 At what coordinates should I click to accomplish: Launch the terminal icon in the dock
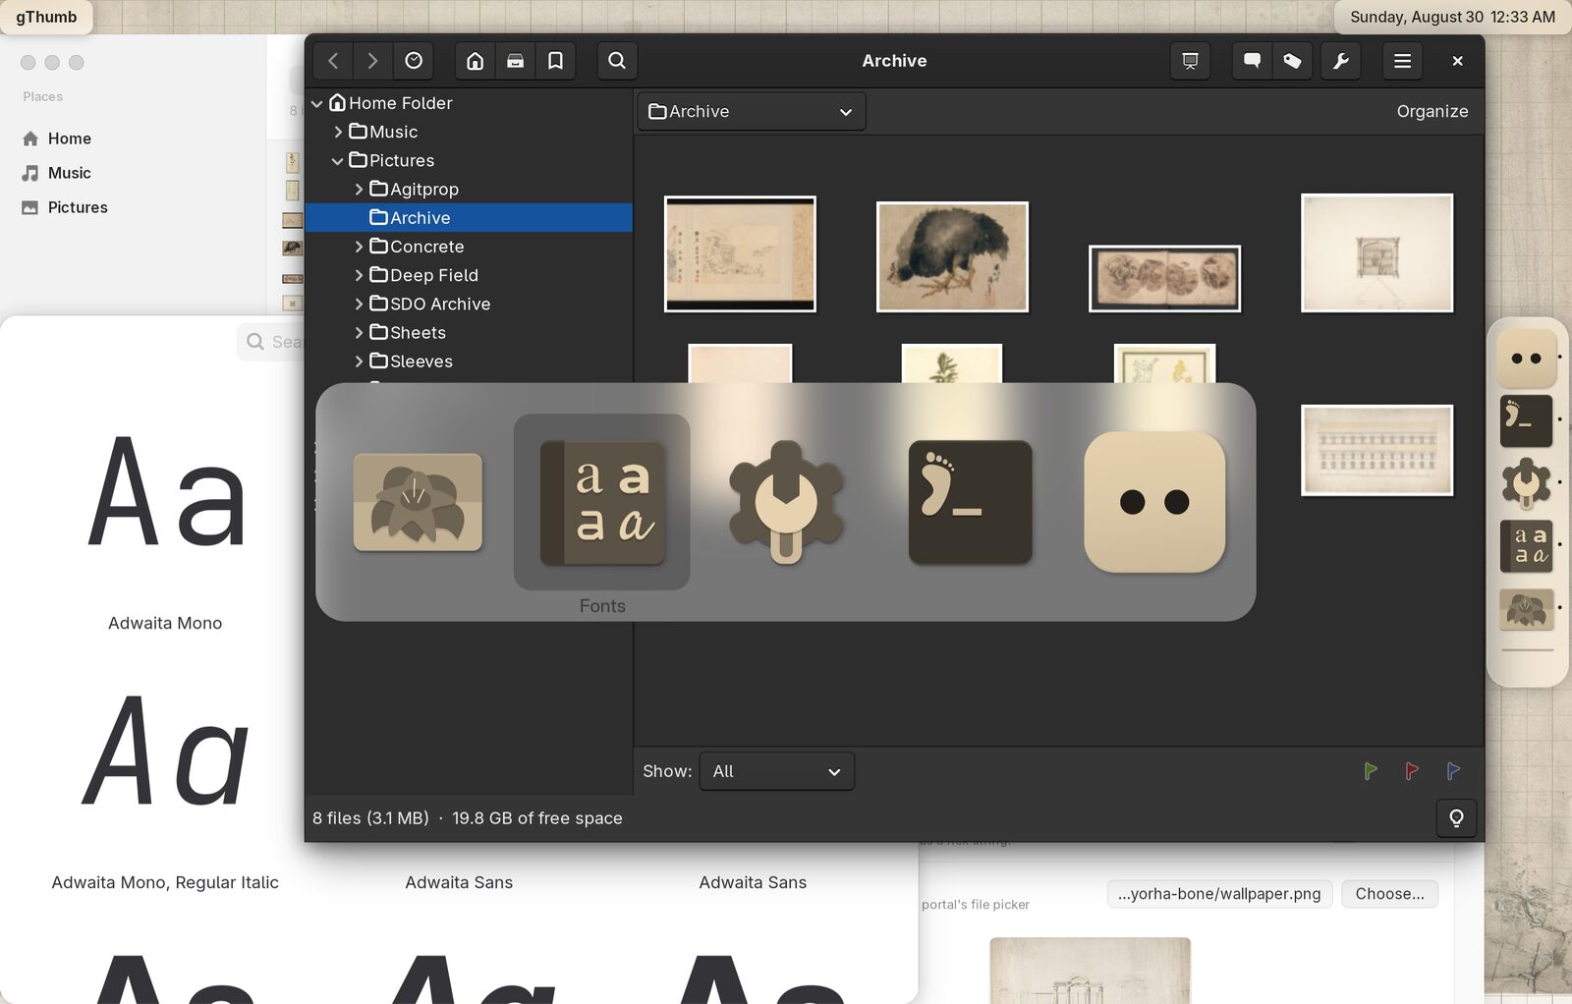(1526, 420)
